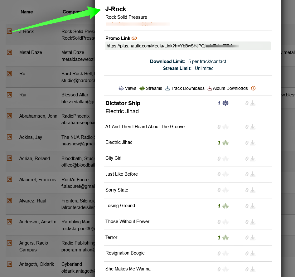Open Metal Daze contact details icon
Image resolution: width=295 pixels, height=277 pixels.
[x=9, y=52]
